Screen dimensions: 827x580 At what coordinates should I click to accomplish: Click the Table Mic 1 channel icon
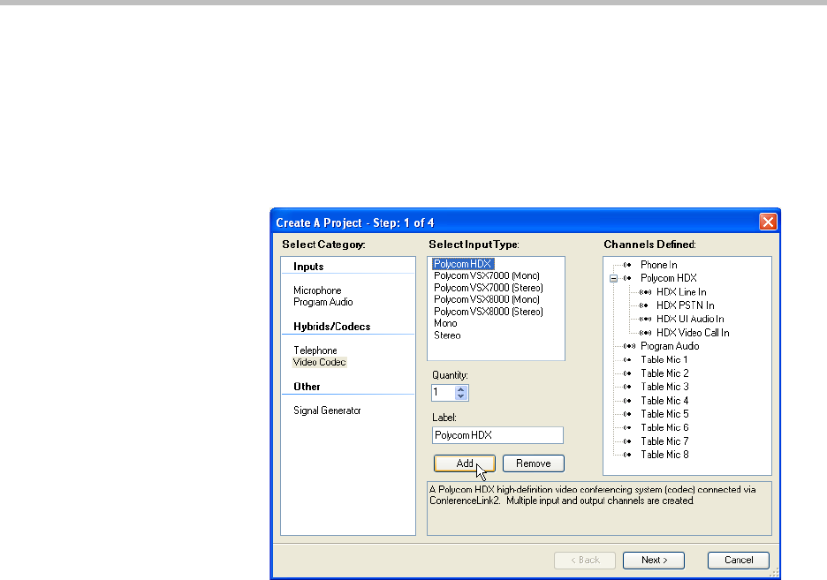click(628, 360)
